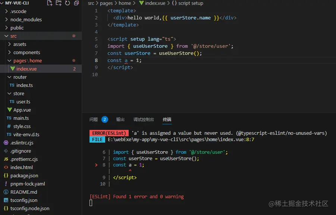The width and height of the screenshot is (336, 215).
Task: Click pages in the breadcrumb path
Action: tap(106, 3)
